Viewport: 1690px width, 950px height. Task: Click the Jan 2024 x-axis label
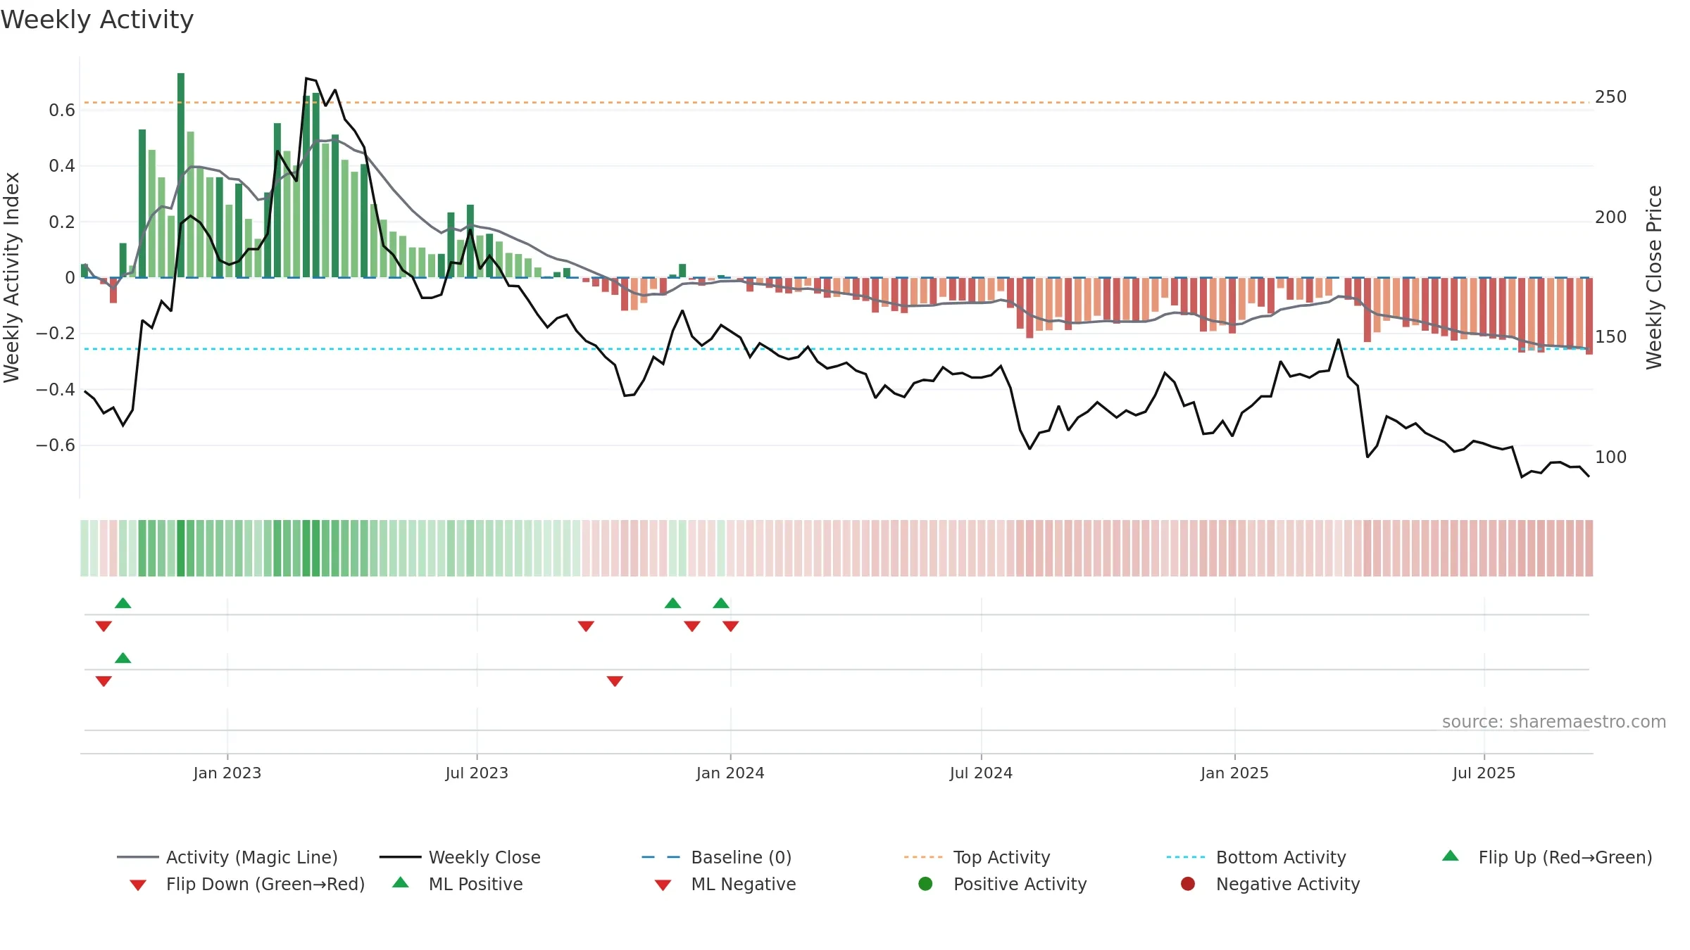730,773
